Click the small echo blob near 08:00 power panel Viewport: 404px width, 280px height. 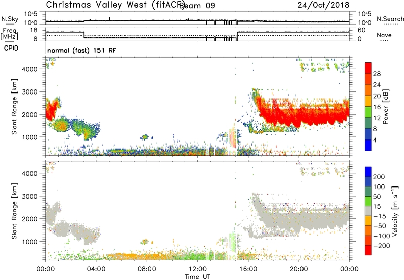coord(145,137)
